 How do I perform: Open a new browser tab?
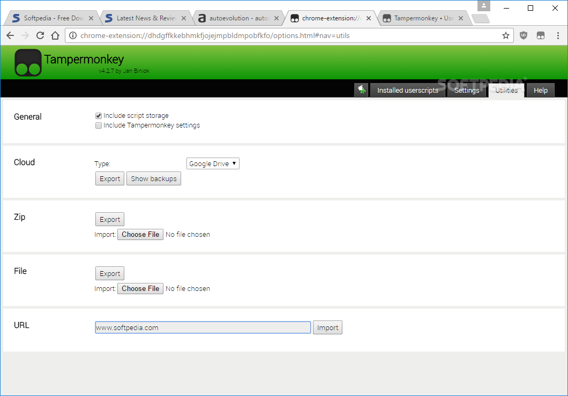pyautogui.click(x=481, y=18)
